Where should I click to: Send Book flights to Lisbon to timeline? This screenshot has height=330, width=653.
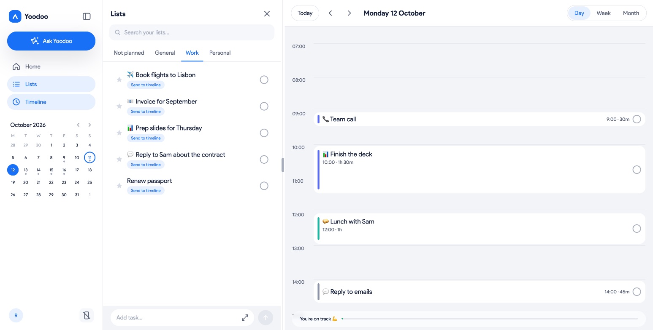click(146, 85)
